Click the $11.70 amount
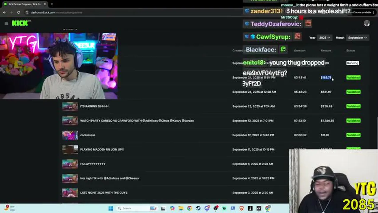 coord(325,135)
